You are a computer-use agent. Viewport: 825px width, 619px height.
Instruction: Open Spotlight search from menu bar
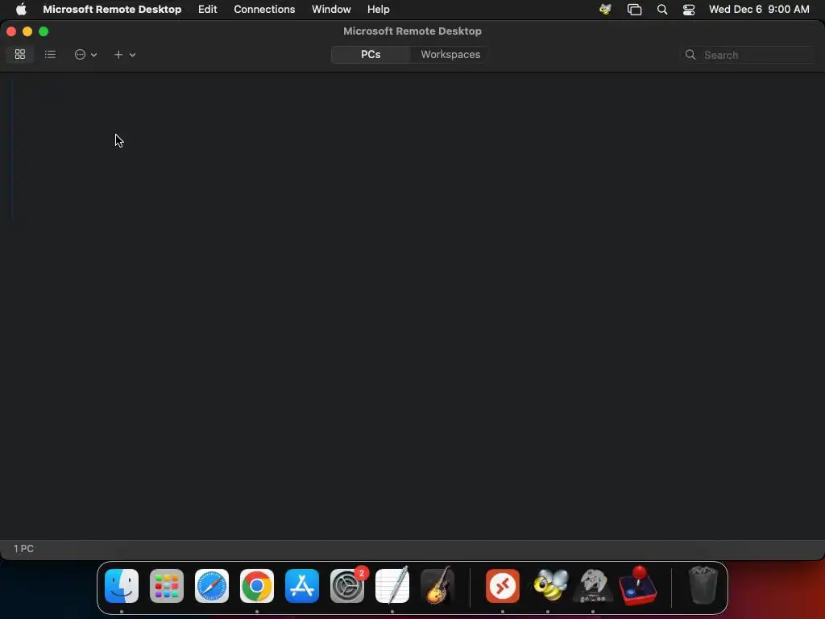(662, 9)
